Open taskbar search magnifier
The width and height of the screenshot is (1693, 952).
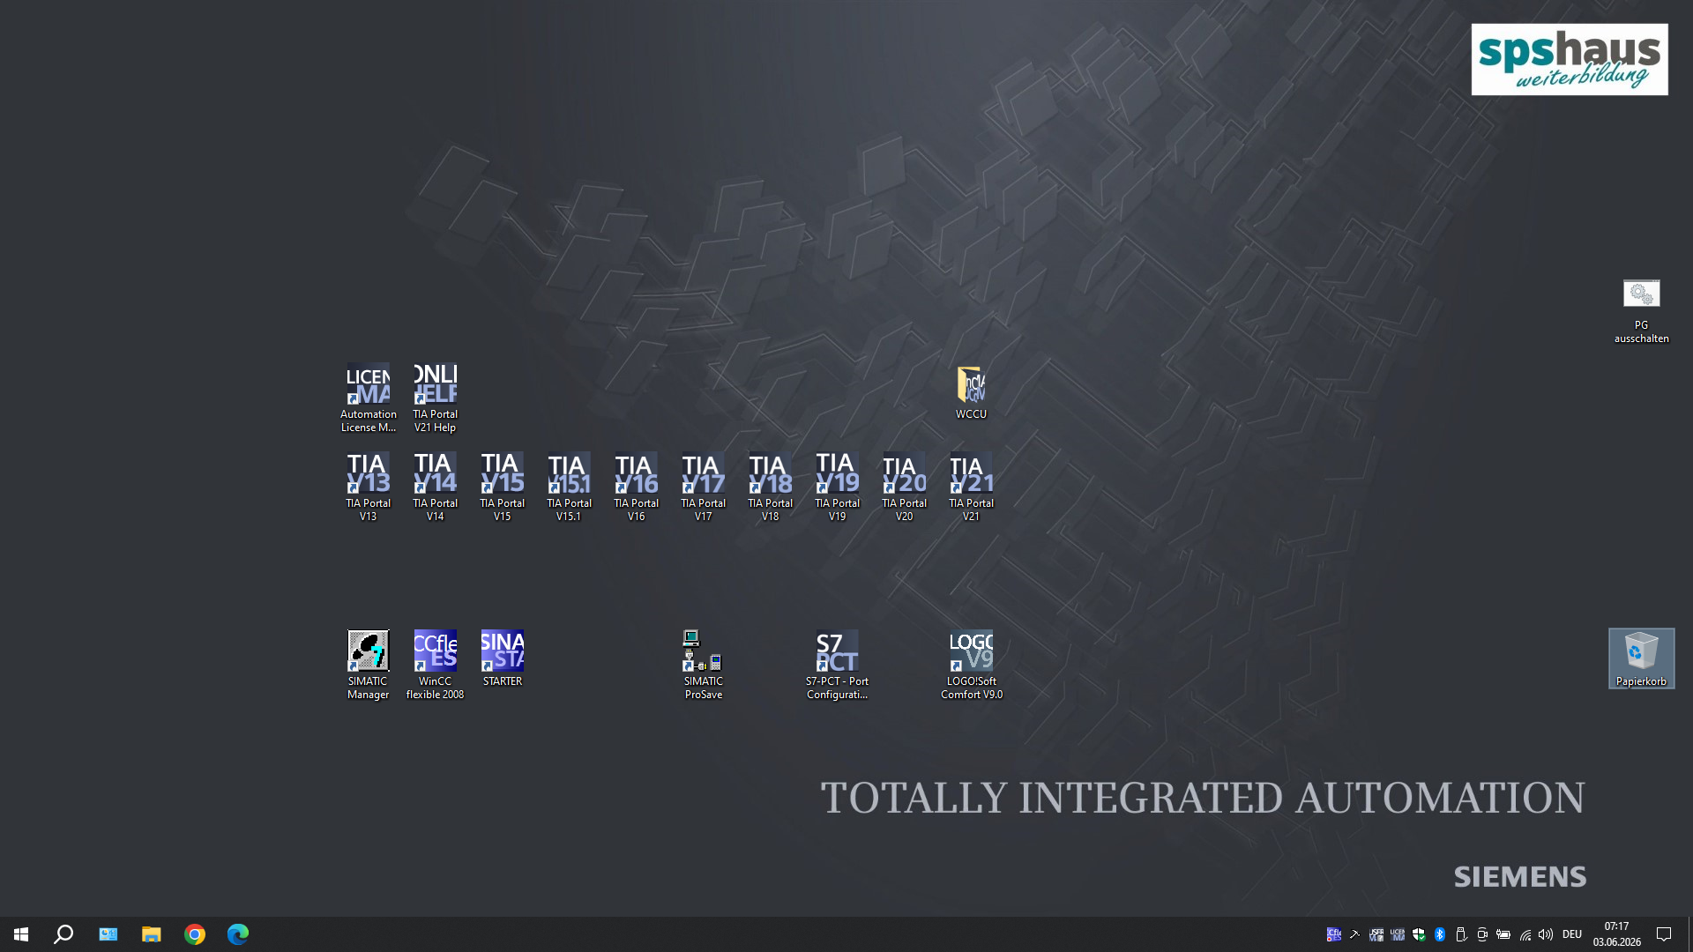point(63,934)
